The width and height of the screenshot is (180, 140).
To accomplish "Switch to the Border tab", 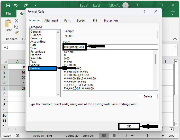I will [x=81, y=21].
